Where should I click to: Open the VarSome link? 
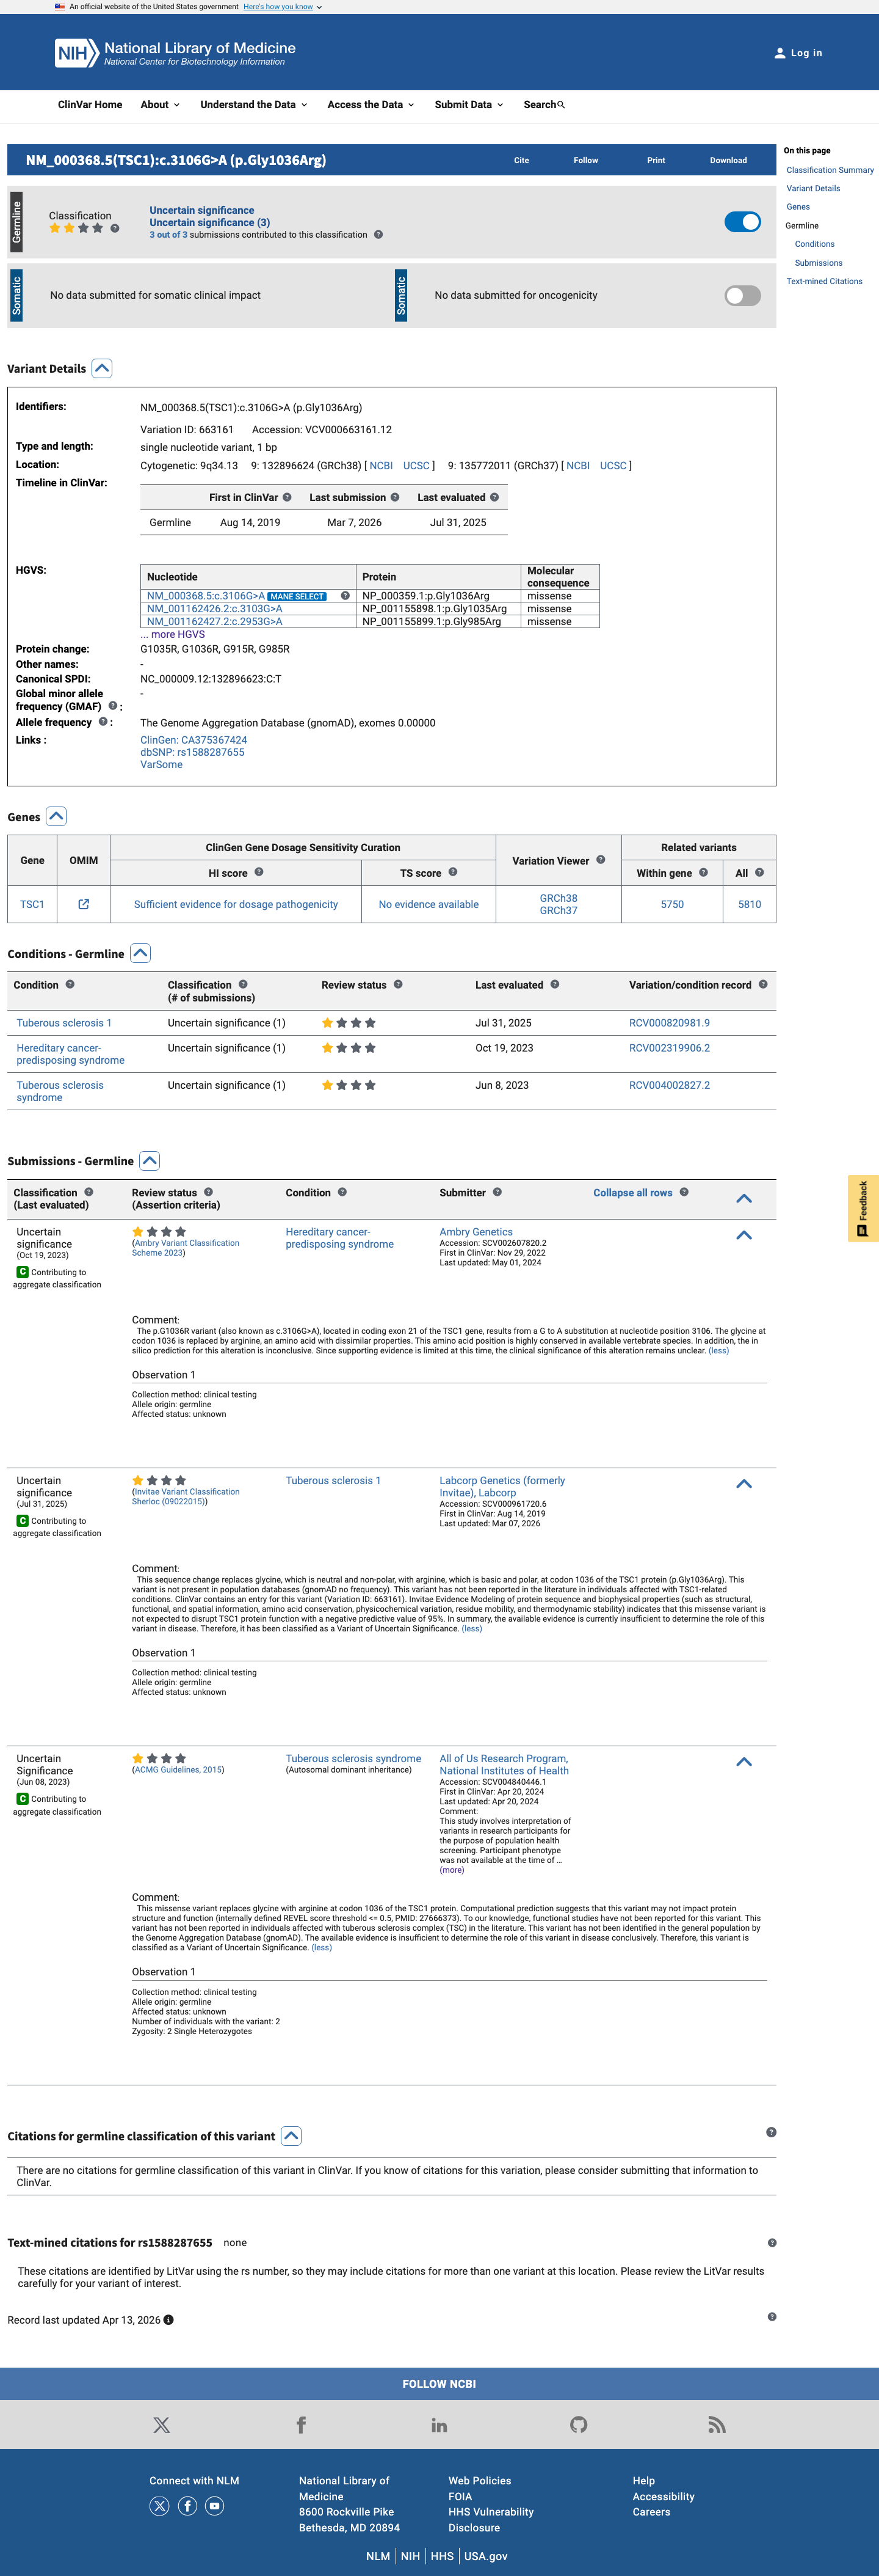pyautogui.click(x=162, y=765)
